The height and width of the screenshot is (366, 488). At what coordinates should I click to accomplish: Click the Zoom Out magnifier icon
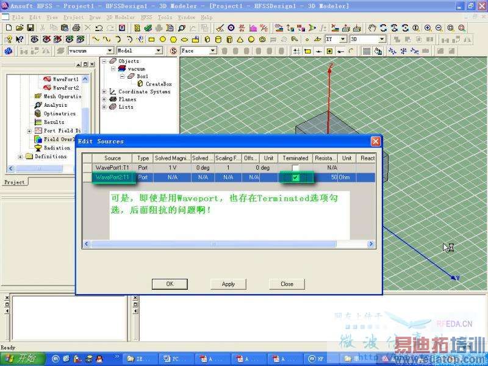click(x=439, y=28)
